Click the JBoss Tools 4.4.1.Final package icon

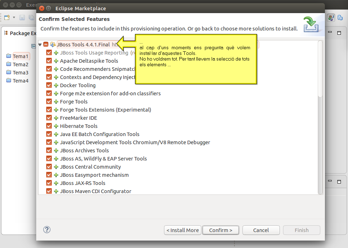click(53, 45)
